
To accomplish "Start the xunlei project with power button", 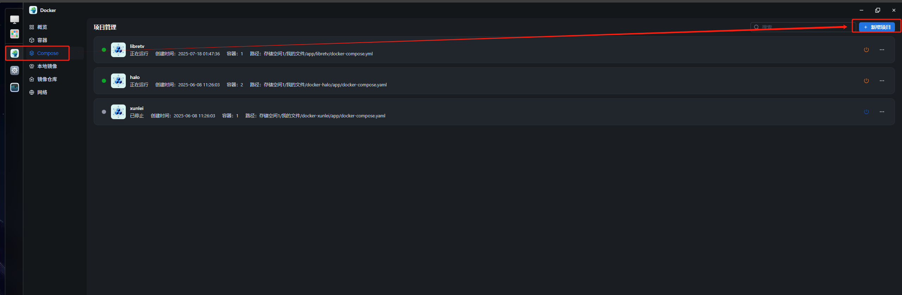I will tap(866, 112).
